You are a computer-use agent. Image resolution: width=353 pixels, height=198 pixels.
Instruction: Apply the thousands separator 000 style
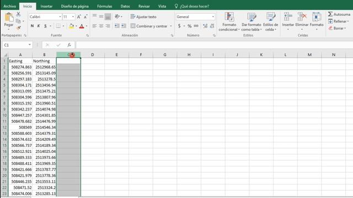coord(196,26)
